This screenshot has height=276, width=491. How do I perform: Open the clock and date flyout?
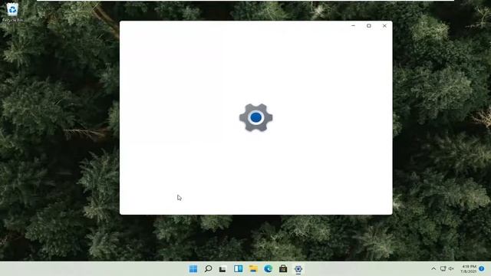coord(468,269)
